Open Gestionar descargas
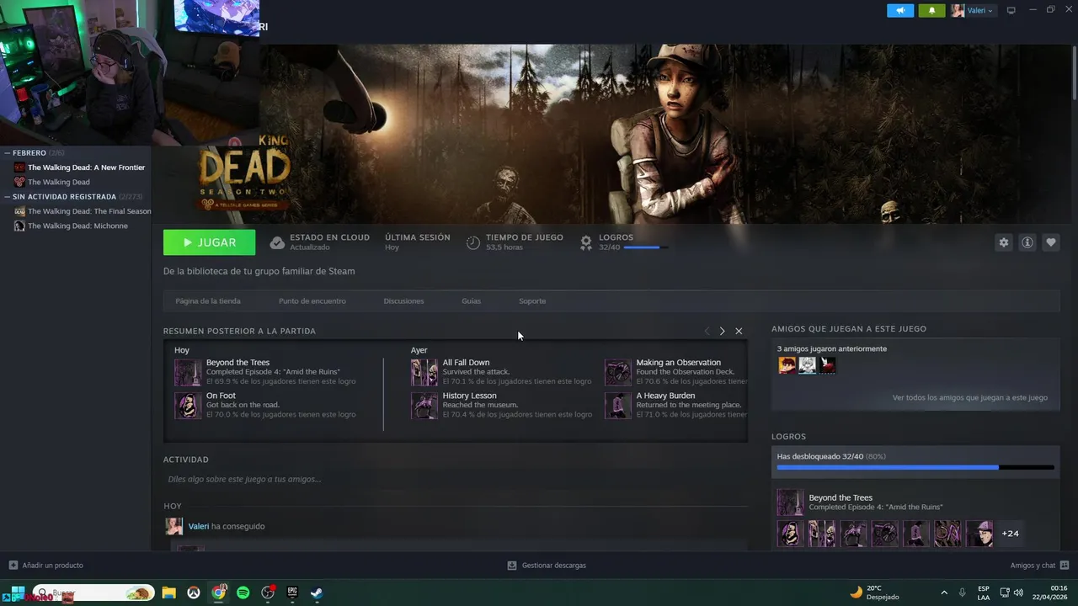 point(547,565)
